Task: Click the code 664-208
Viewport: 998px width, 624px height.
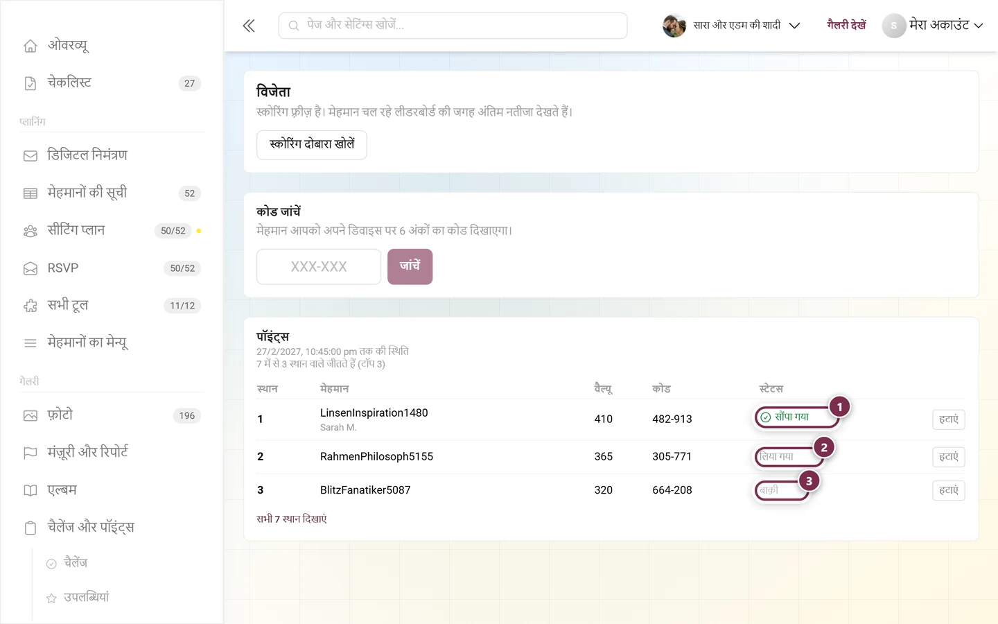Action: point(672,490)
